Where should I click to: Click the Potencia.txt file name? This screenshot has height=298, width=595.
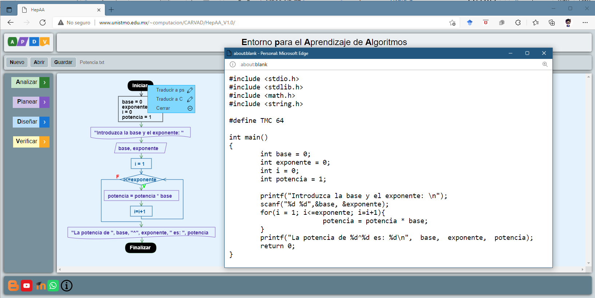[x=92, y=62]
